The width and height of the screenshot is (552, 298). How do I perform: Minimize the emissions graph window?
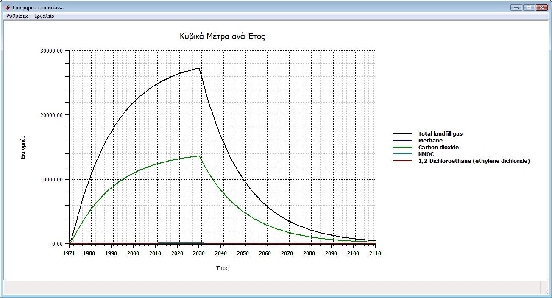[x=516, y=7]
